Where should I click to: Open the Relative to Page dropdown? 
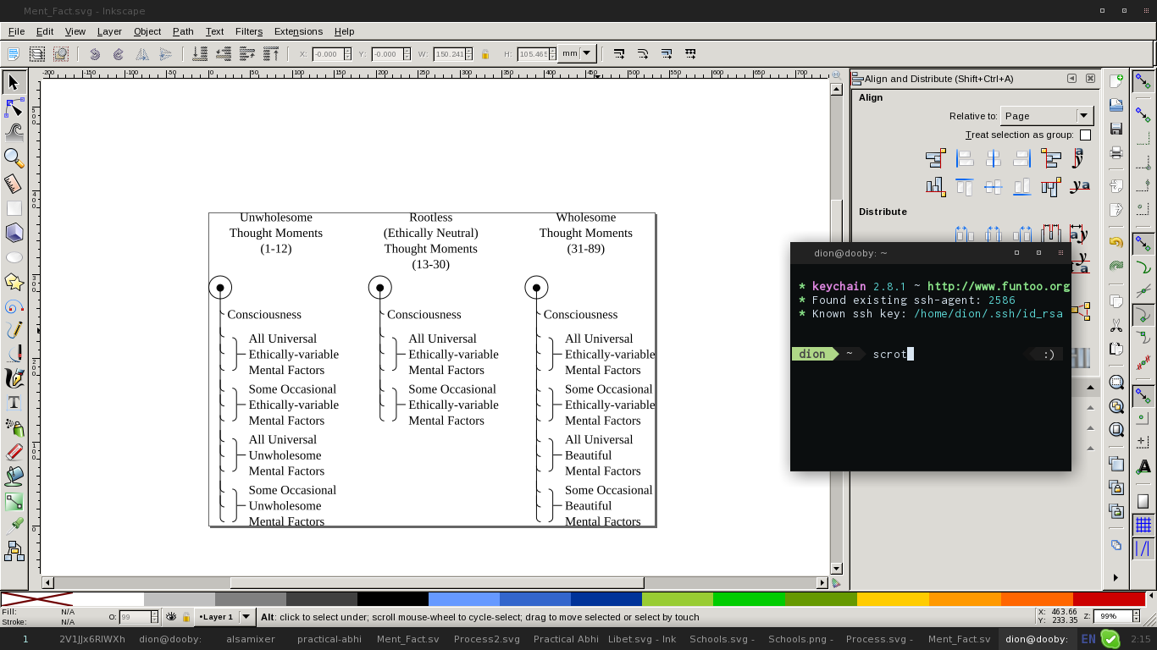click(1047, 116)
